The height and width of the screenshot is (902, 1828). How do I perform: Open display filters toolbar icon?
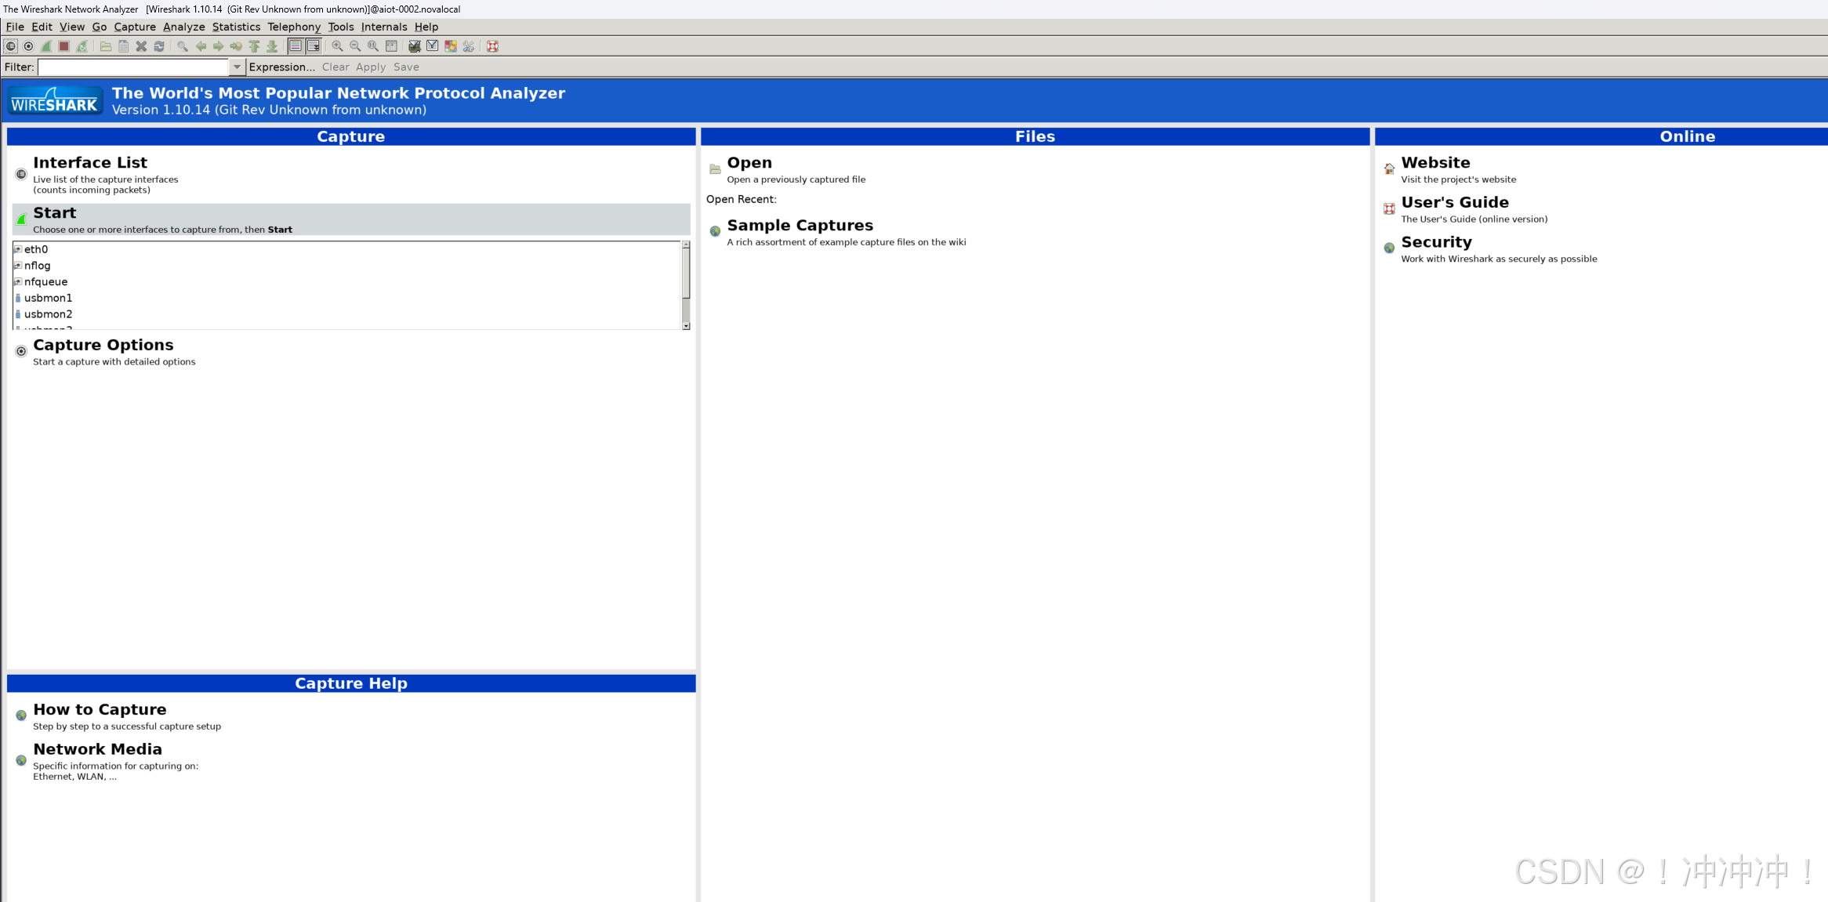433,46
